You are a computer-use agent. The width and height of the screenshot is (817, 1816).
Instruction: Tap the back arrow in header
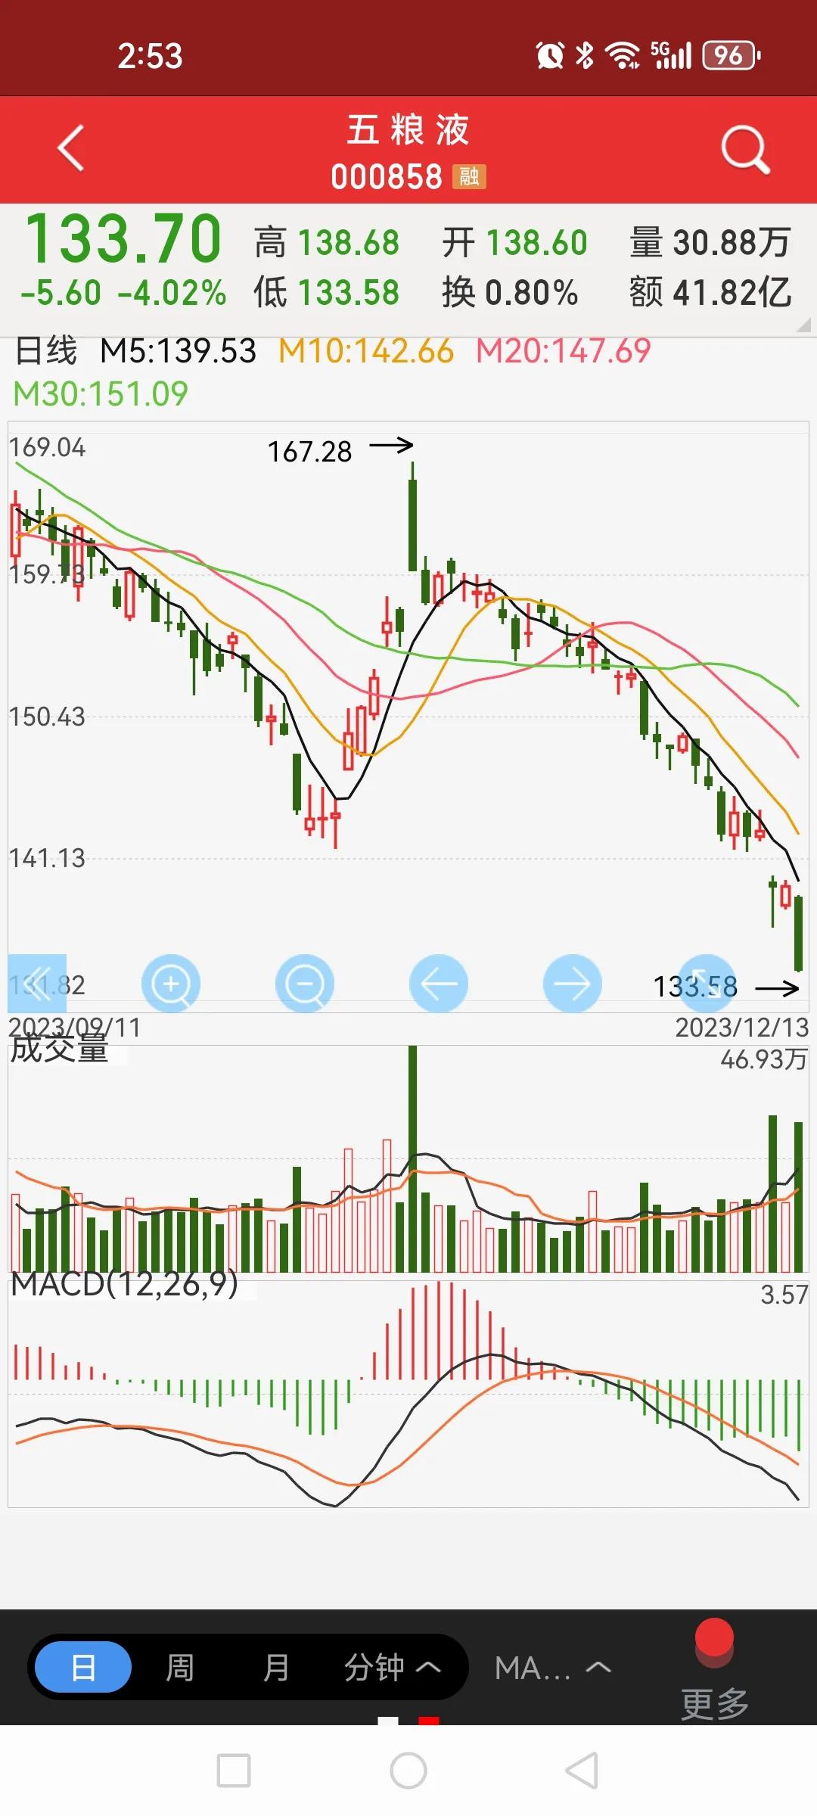click(71, 148)
